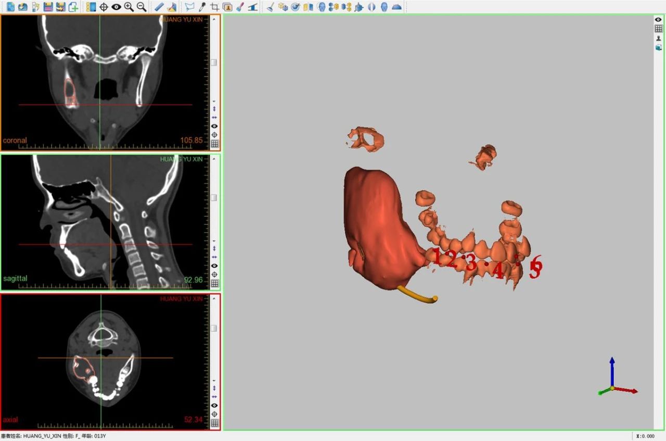This screenshot has height=441, width=666.
Task: Toggle visibility eye in coronal view
Action: [214, 126]
